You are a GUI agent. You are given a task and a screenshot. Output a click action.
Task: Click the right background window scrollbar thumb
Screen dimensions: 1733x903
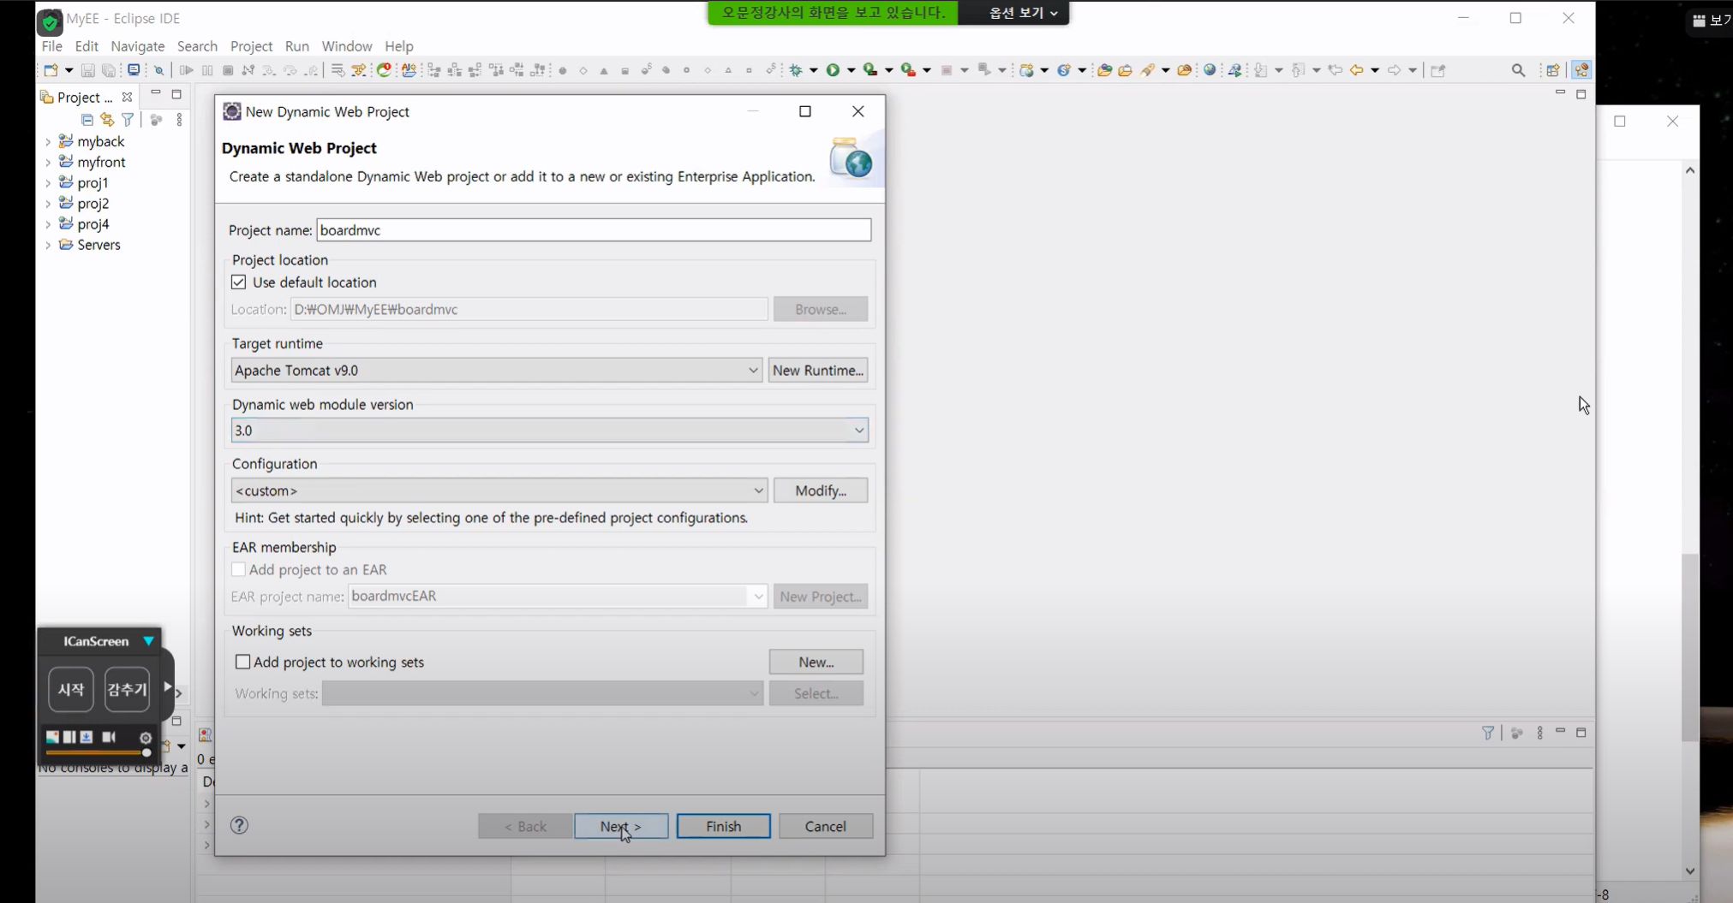point(1689,647)
